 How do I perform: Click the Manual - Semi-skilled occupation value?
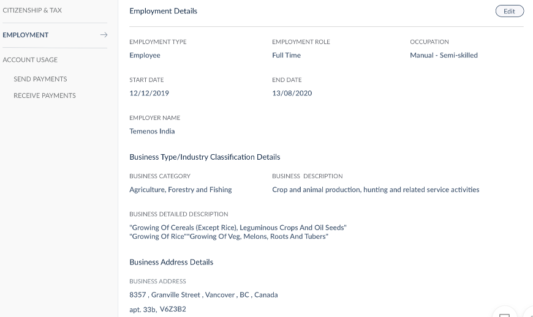[444, 55]
